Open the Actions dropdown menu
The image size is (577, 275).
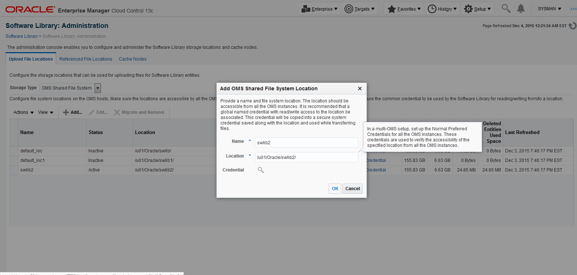[x=23, y=112]
